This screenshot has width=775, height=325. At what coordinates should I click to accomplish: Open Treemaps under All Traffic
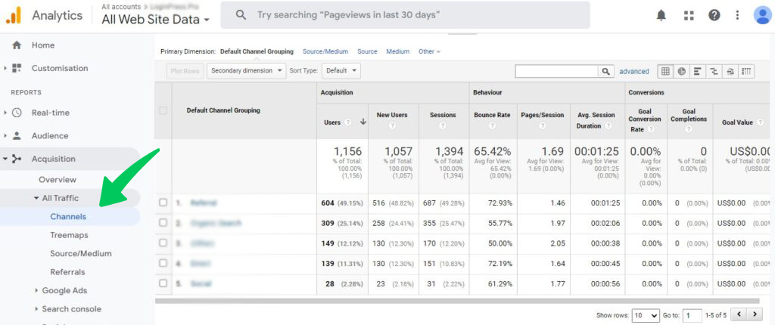click(69, 235)
